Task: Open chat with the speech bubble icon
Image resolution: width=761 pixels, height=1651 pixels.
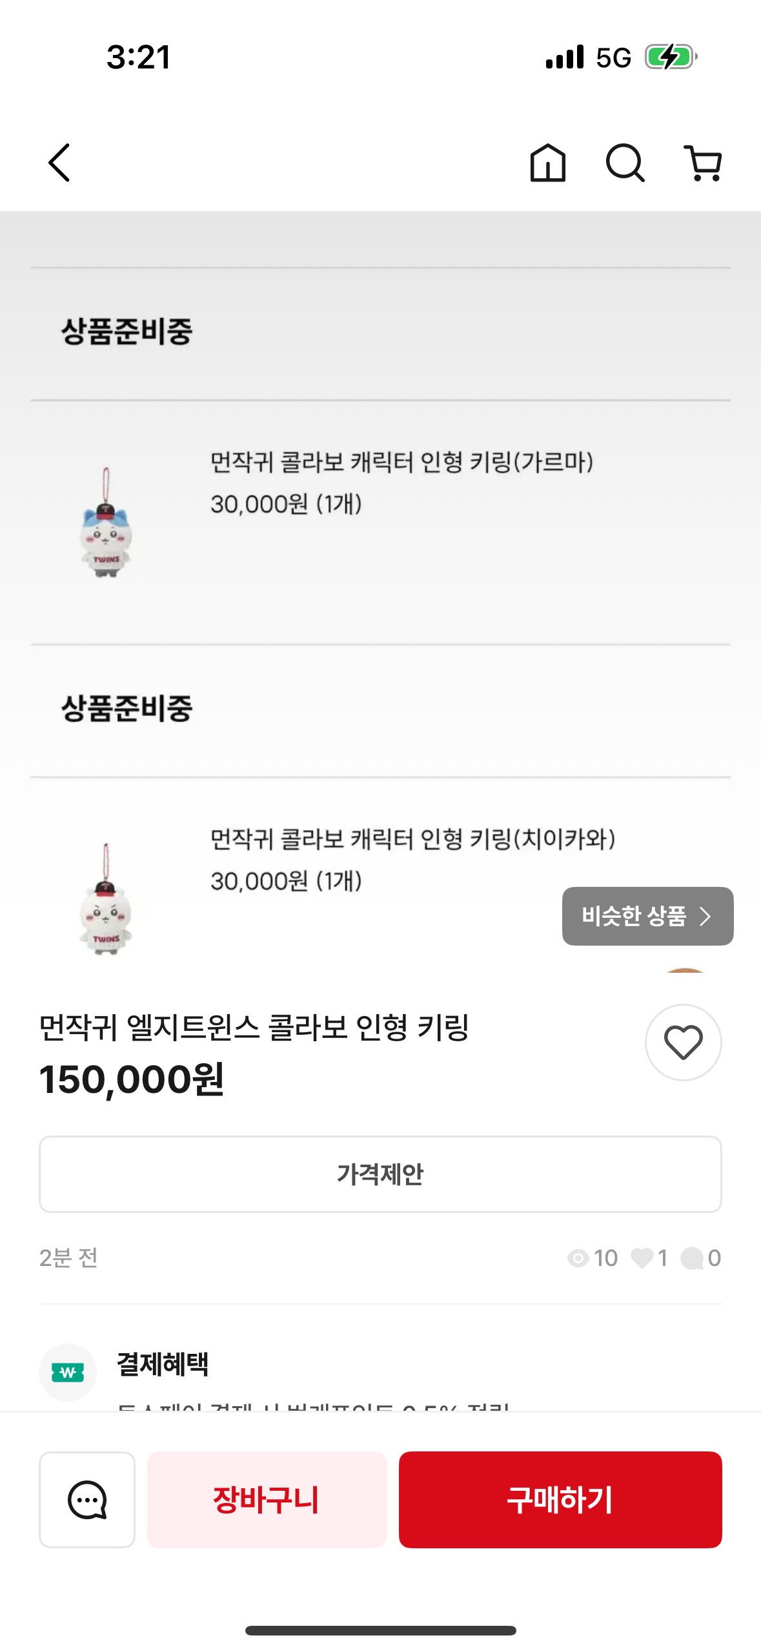Action: click(87, 1499)
